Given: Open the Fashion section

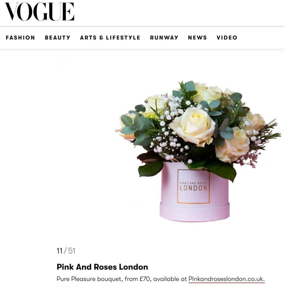Looking at the screenshot, I should pos(21,38).
